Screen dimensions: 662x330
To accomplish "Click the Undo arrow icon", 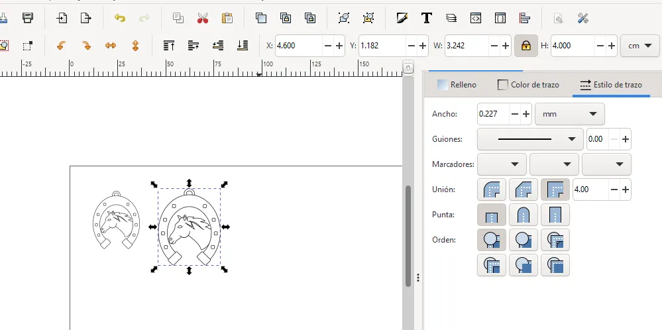I will (120, 18).
